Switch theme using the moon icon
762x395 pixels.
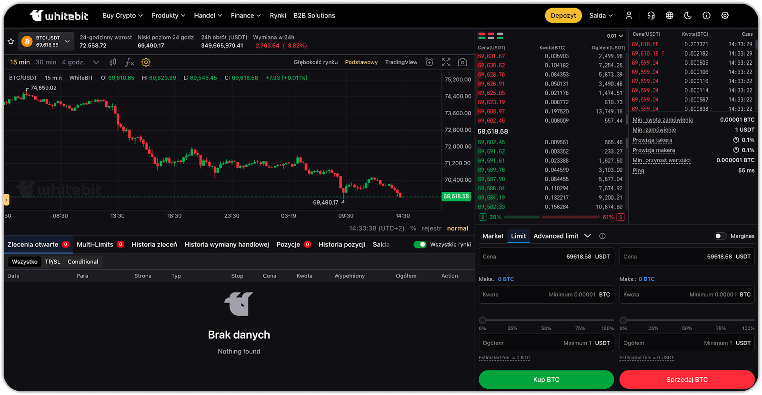coord(688,16)
